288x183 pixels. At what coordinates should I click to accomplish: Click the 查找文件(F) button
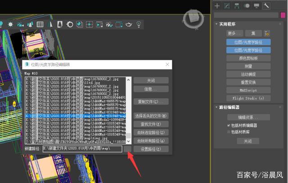pyautogui.click(x=151, y=124)
